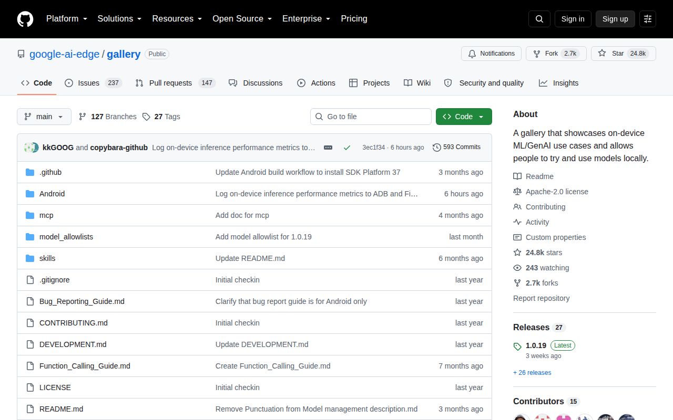Viewport: 673px width, 420px height.
Task: Switch to the Issues tab
Action: point(94,83)
